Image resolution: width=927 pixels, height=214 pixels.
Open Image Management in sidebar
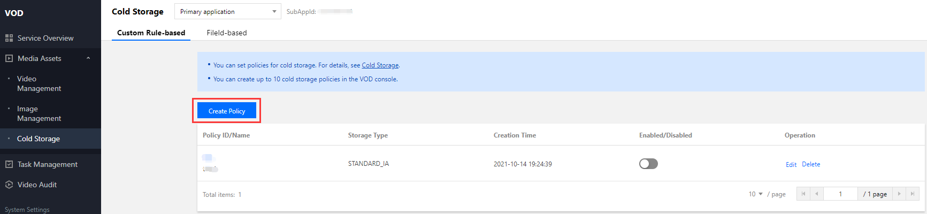(39, 113)
